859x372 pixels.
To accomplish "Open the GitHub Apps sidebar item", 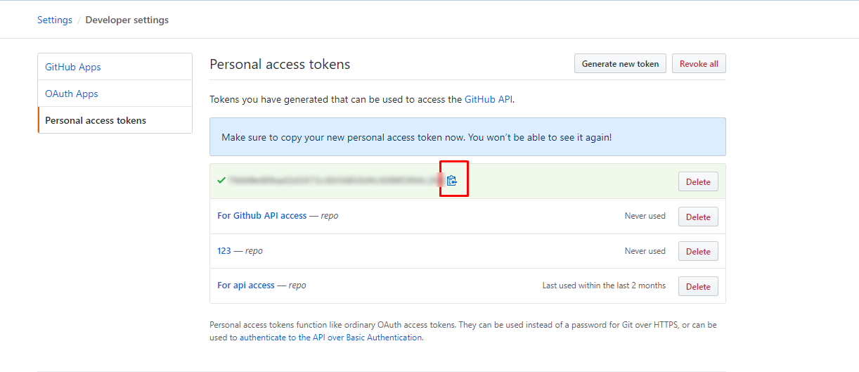I will [x=73, y=67].
